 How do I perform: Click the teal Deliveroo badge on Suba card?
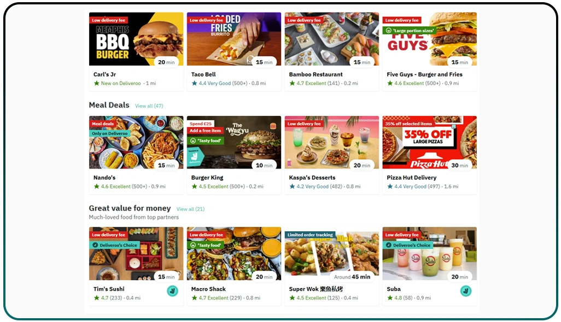point(466,291)
